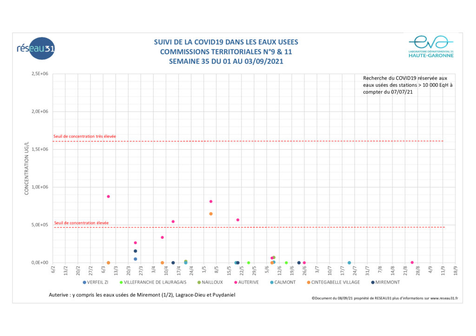
Task: Click the blue Verfeil ZI point in late March
Action: pyautogui.click(x=135, y=259)
